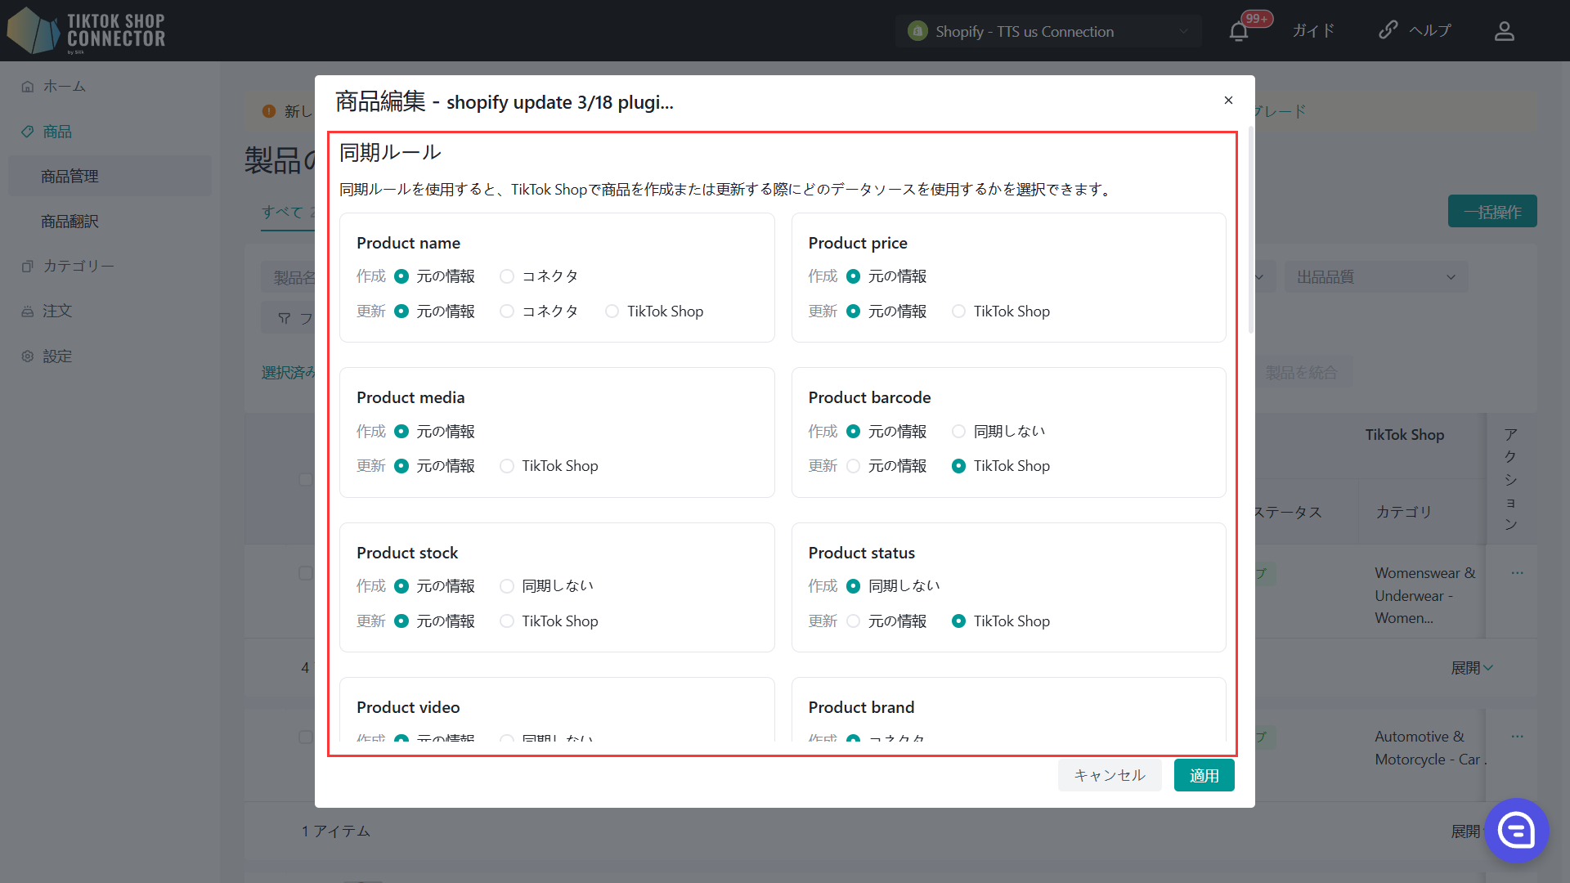Open the ガイド link in header
Viewport: 1570px width, 883px height.
click(1313, 31)
